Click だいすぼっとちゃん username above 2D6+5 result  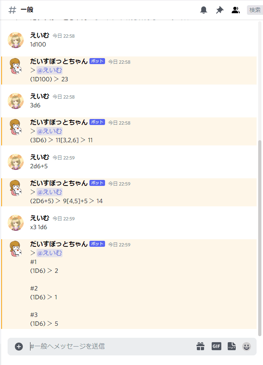(59, 183)
